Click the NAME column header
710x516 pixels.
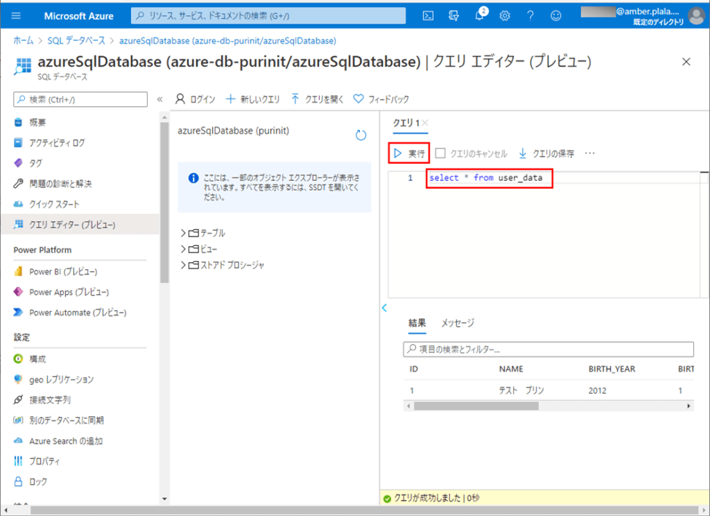[511, 369]
